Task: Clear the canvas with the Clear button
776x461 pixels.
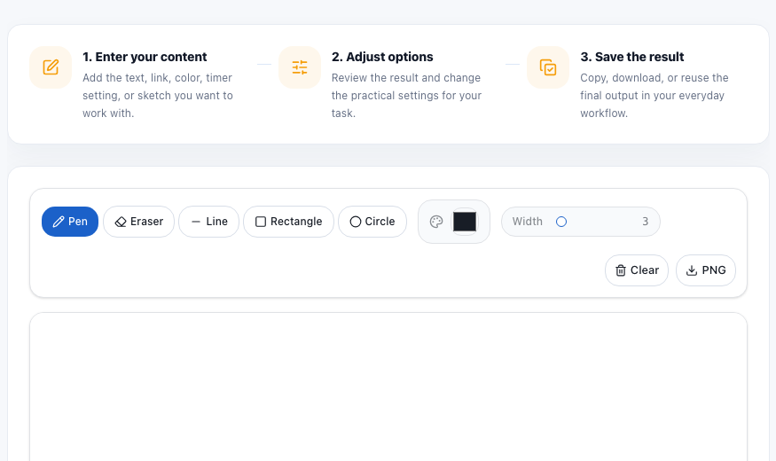Action: pos(637,270)
